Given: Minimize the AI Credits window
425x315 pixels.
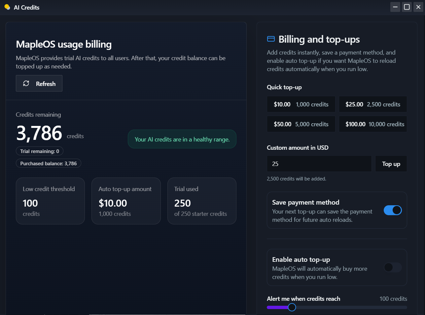Looking at the screenshot, I should 395,7.
